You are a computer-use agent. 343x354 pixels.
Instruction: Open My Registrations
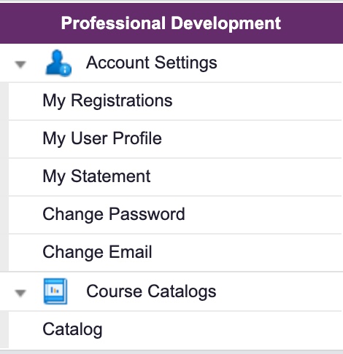coord(107,101)
